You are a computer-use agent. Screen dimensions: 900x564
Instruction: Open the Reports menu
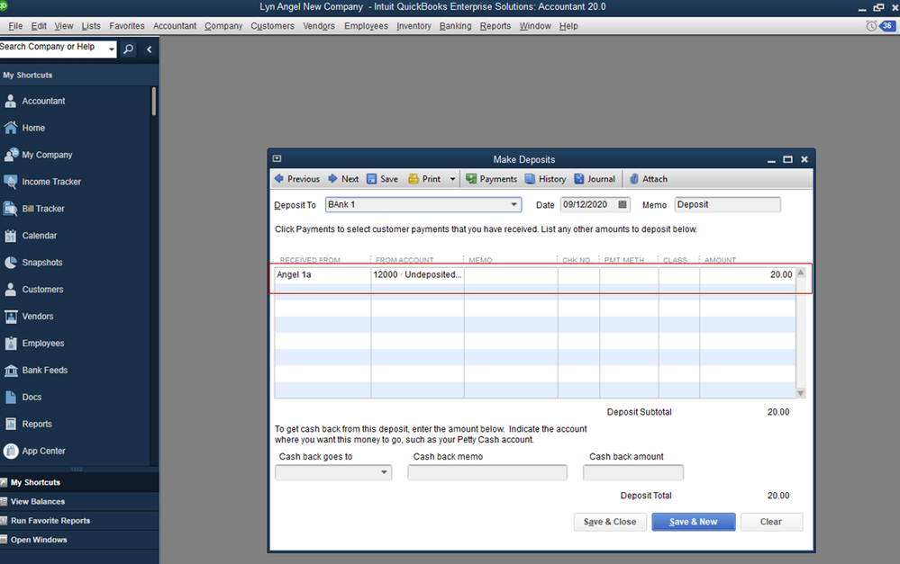[495, 26]
